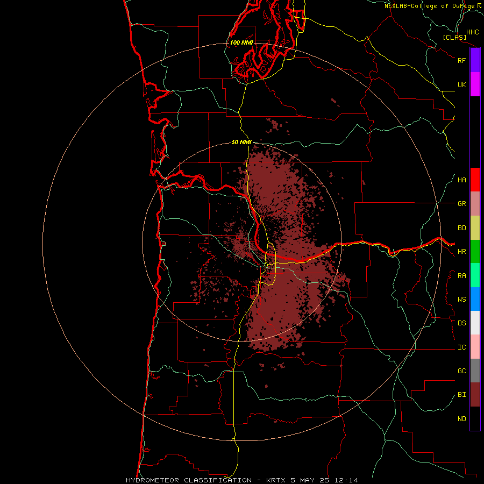Click the 100 NMI range ring label
Screen dimensions: 484x484
(241, 42)
